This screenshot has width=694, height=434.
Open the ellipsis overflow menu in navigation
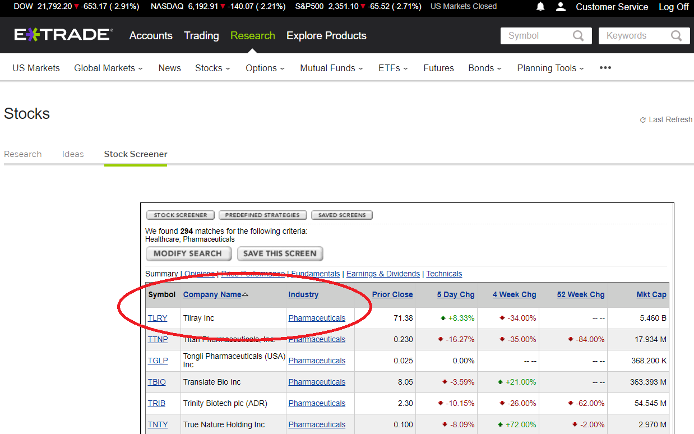(605, 68)
